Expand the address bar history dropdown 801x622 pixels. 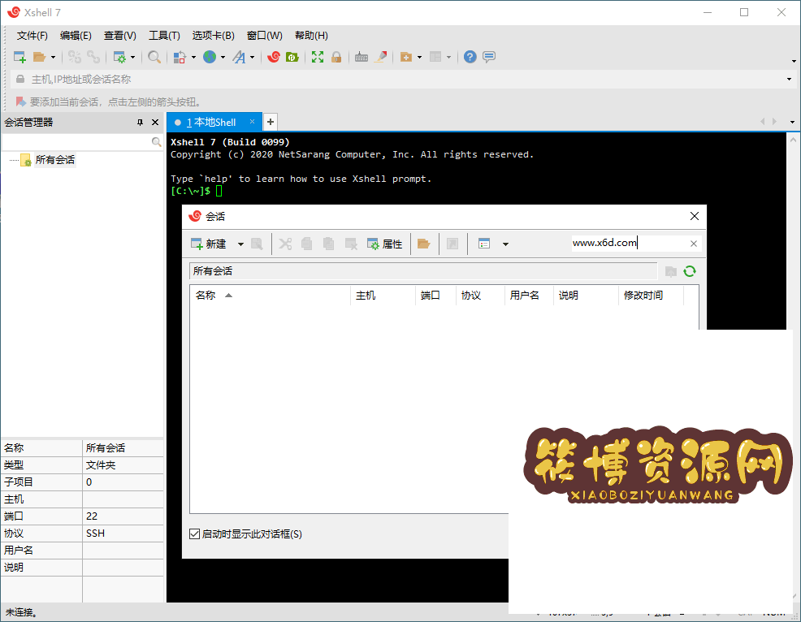789,79
